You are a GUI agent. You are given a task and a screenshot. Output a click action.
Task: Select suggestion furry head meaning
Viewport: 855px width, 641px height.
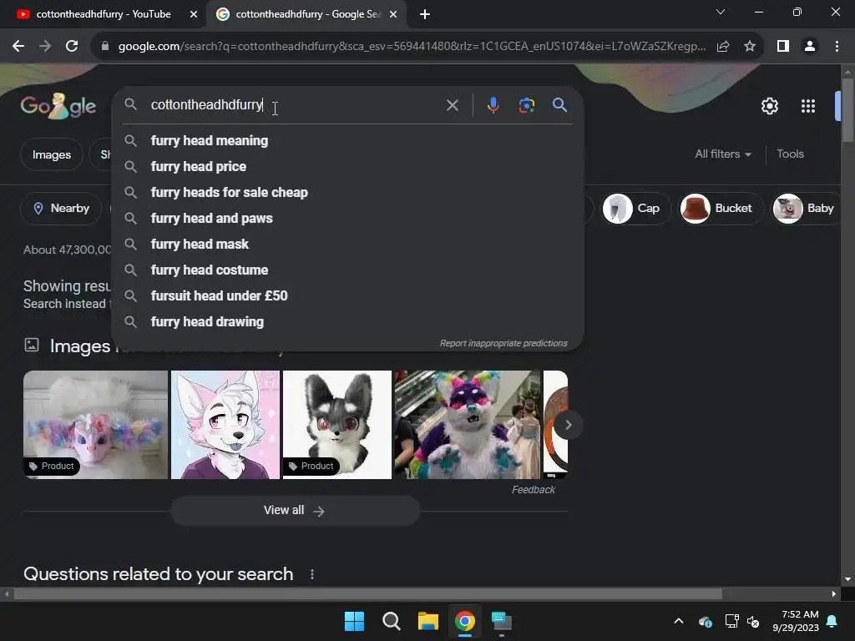click(x=347, y=140)
